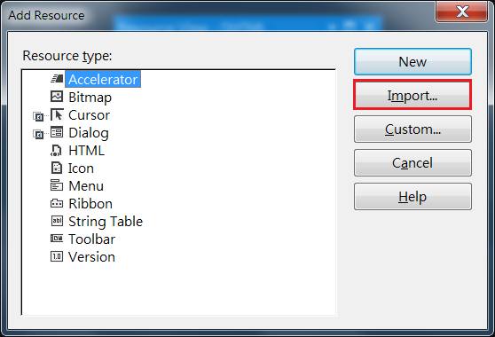Select String Table label
This screenshot has height=337, width=495.
point(106,222)
